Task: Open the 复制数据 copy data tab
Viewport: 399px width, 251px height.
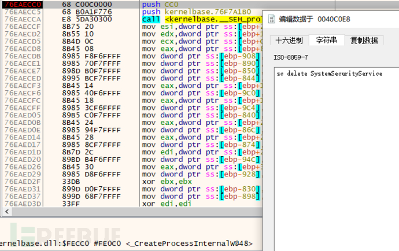Action: point(364,40)
